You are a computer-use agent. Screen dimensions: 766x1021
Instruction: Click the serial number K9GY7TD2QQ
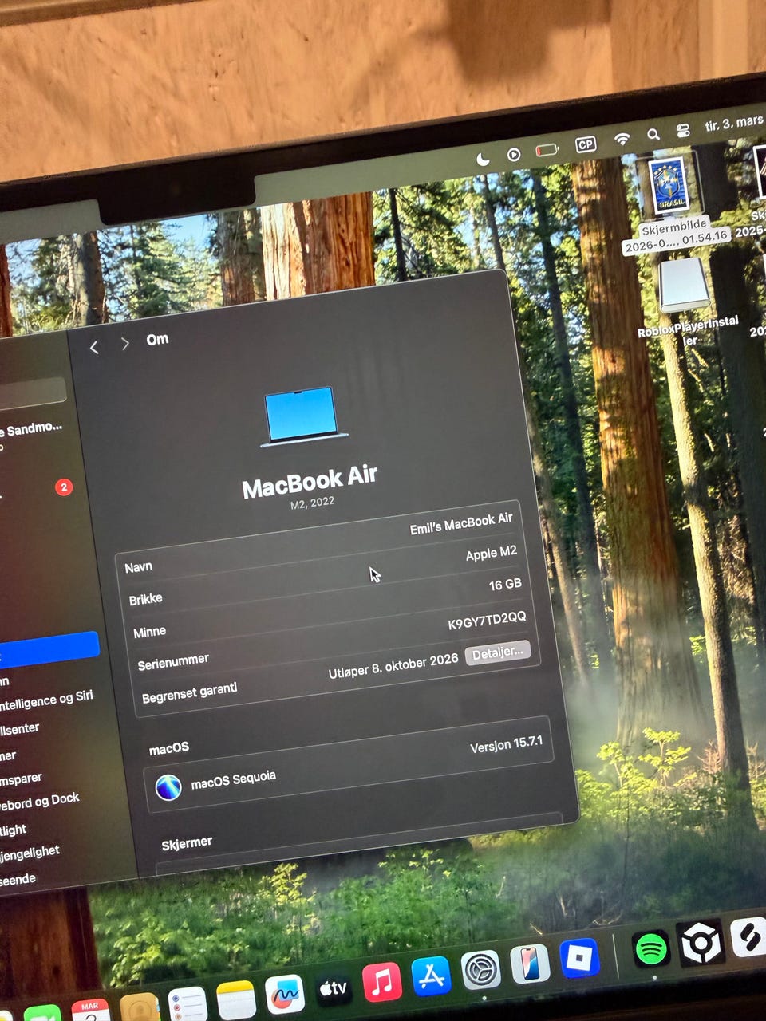pos(487,621)
